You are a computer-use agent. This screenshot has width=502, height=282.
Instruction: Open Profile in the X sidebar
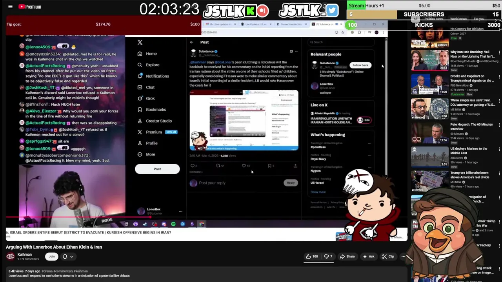147,143
